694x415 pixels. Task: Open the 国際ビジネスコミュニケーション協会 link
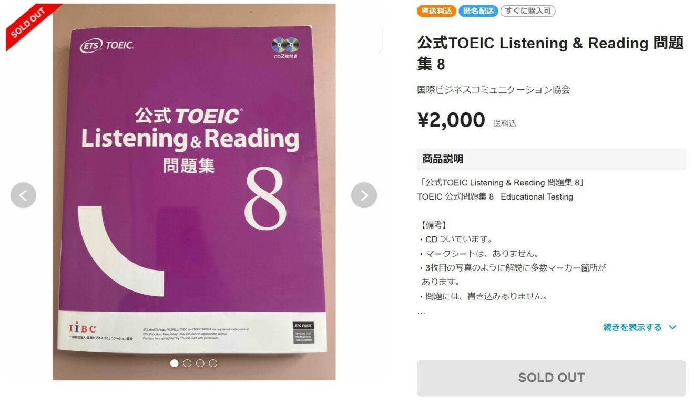pyautogui.click(x=493, y=89)
